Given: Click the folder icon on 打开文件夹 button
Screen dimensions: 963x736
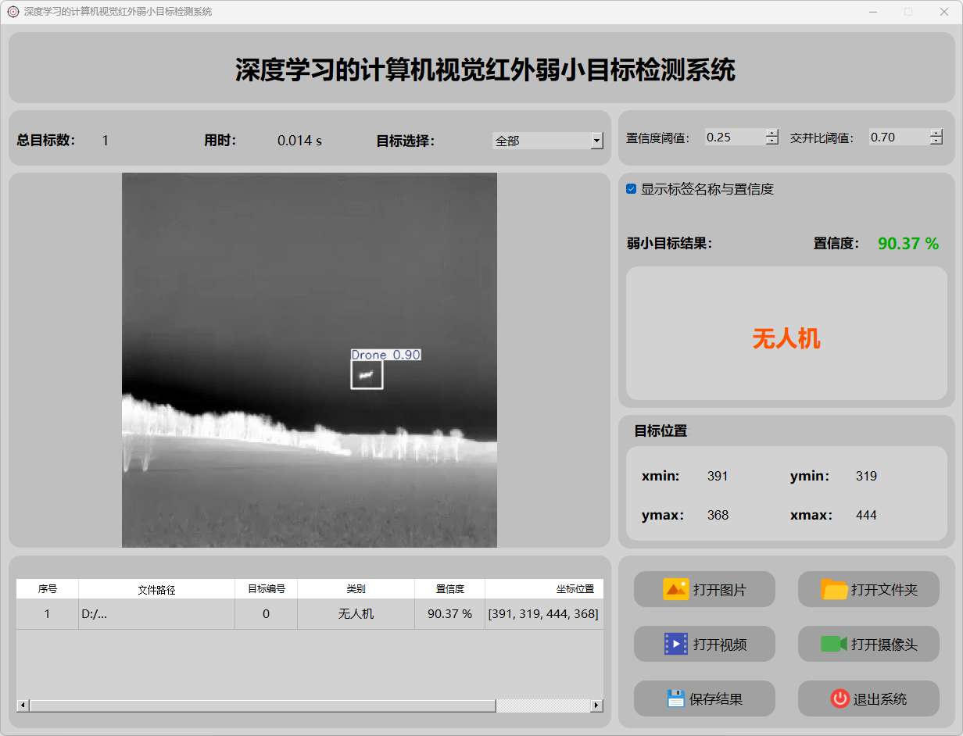Looking at the screenshot, I should tap(834, 589).
